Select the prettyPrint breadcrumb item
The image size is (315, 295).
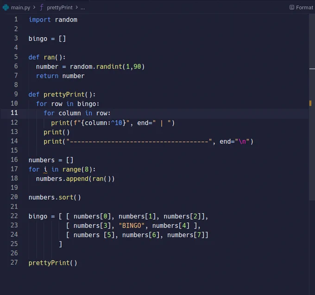(x=60, y=7)
